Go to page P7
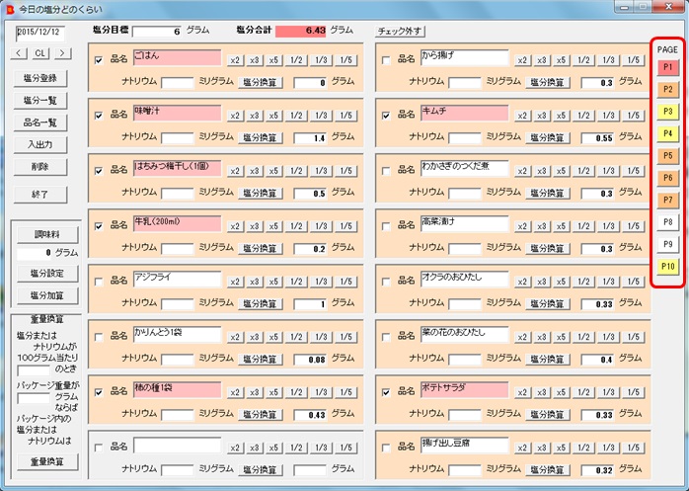The image size is (689, 491). tap(668, 201)
